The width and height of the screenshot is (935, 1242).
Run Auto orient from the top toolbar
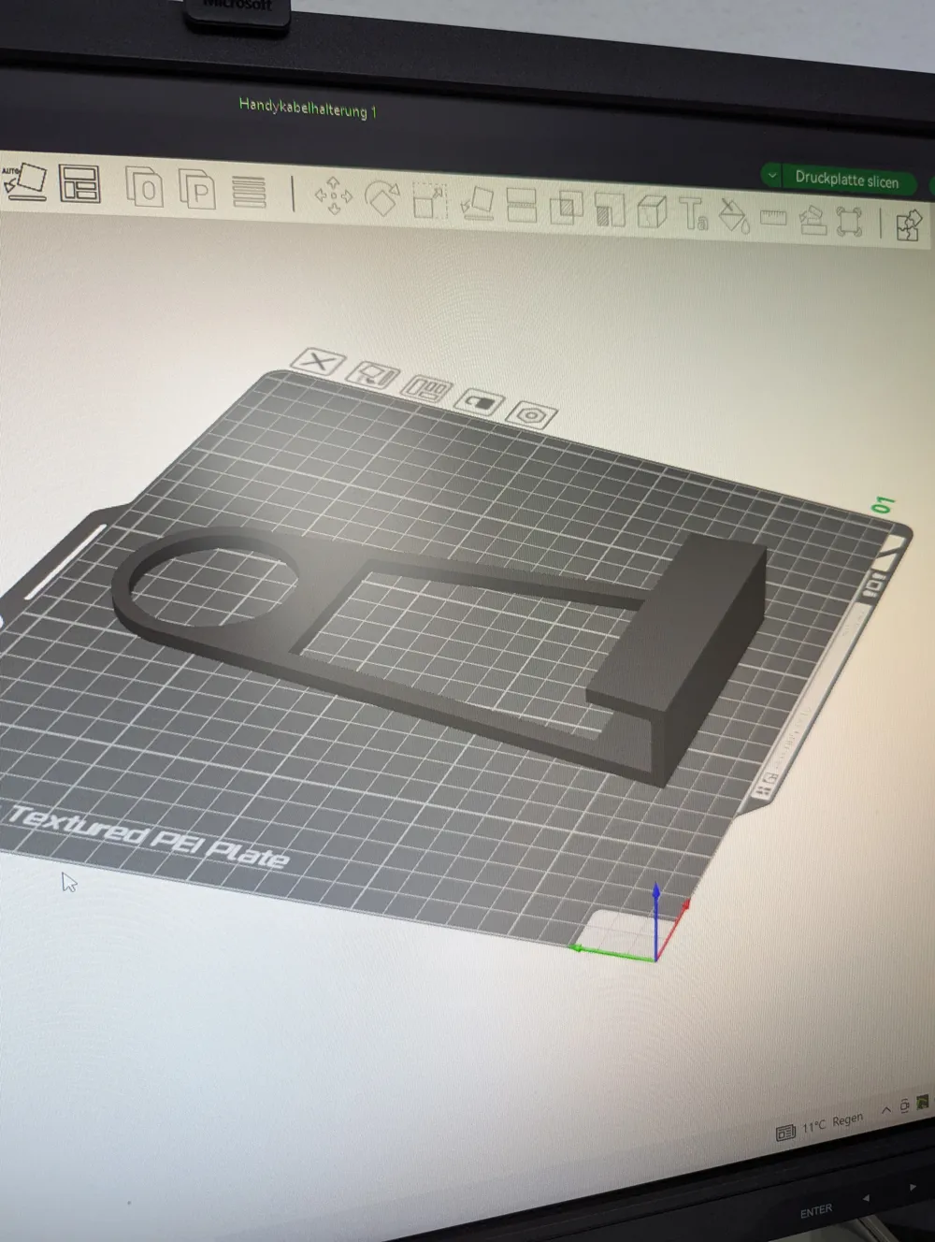click(x=23, y=181)
